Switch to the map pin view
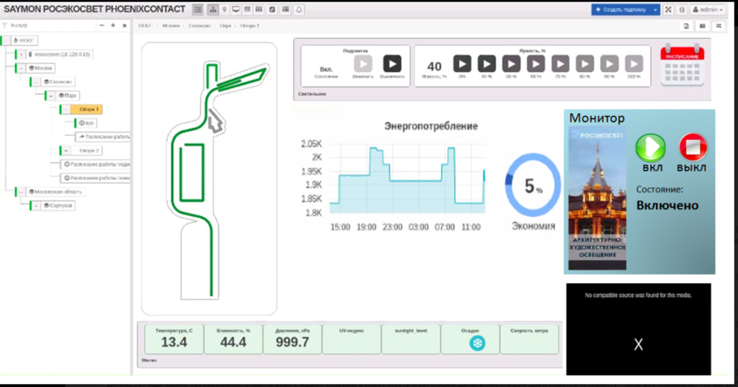 [224, 9]
